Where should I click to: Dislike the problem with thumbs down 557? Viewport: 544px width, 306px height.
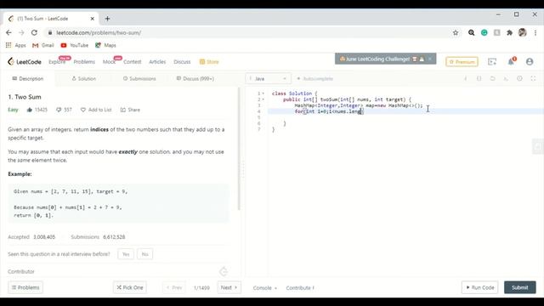pyautogui.click(x=64, y=110)
